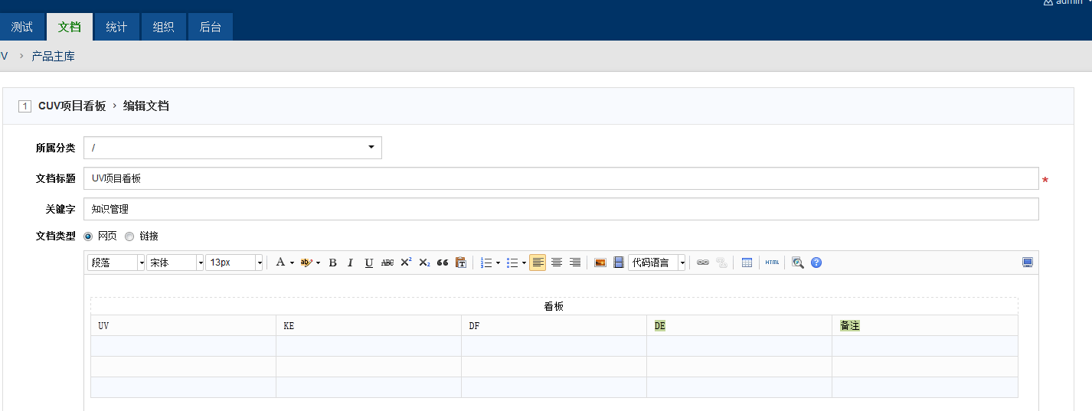The image size is (1092, 411).
Task: Click the highlighted DE table cell
Action: pyautogui.click(x=739, y=325)
